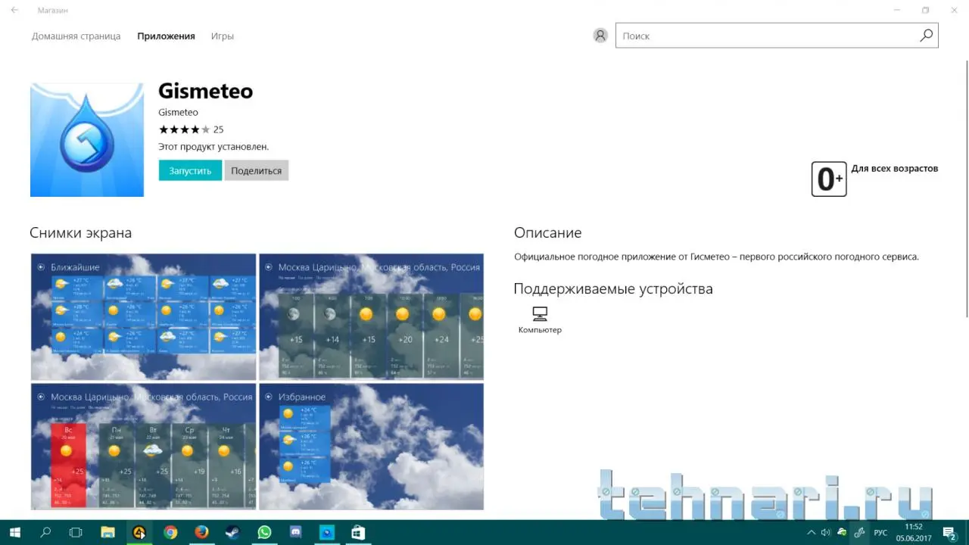Viewport: 969px width, 545px height.
Task: Open the hourly forecast screenshot for Москва Царицыно
Action: [x=371, y=316]
